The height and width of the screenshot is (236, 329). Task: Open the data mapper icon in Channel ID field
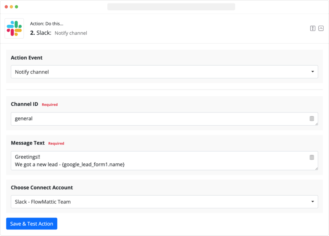click(x=312, y=119)
